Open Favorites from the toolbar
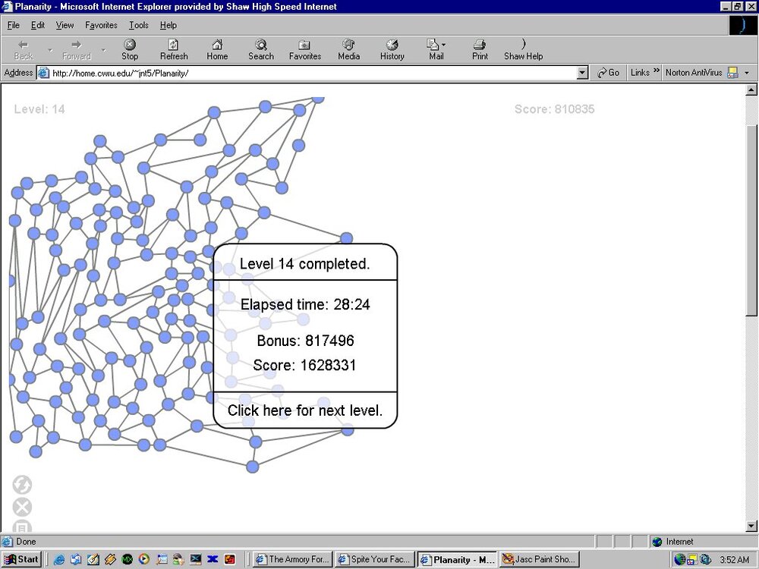The image size is (759, 569). (x=304, y=49)
